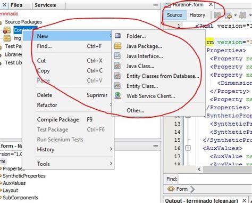Click the Entity Class icon

click(117, 86)
